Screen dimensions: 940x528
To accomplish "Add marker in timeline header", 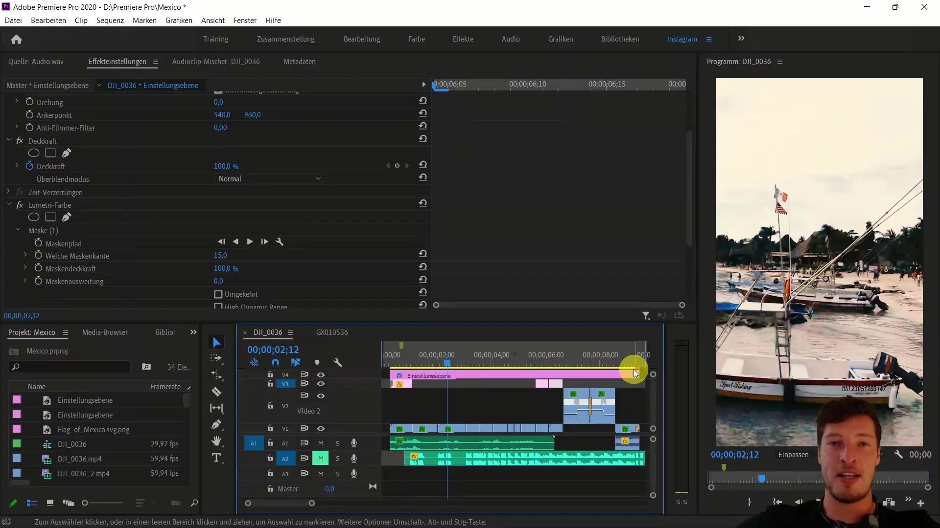I will 317,362.
